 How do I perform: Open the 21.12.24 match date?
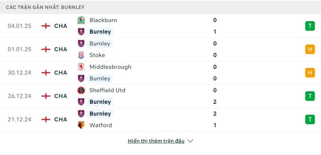(19, 119)
